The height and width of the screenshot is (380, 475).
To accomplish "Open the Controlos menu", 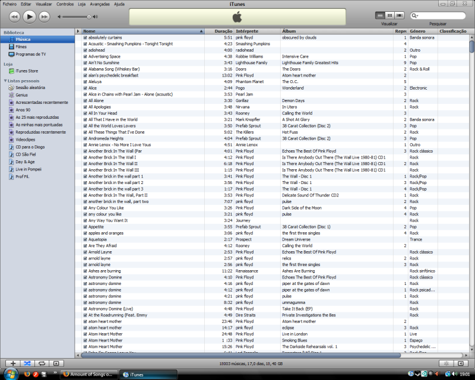I will click(65, 4).
